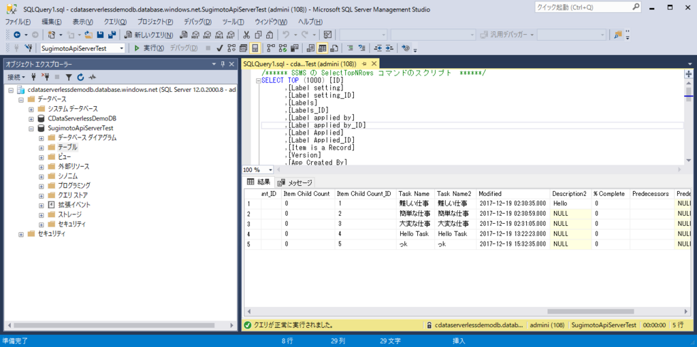
Task: Click the Save All icon
Action: (x=112, y=35)
